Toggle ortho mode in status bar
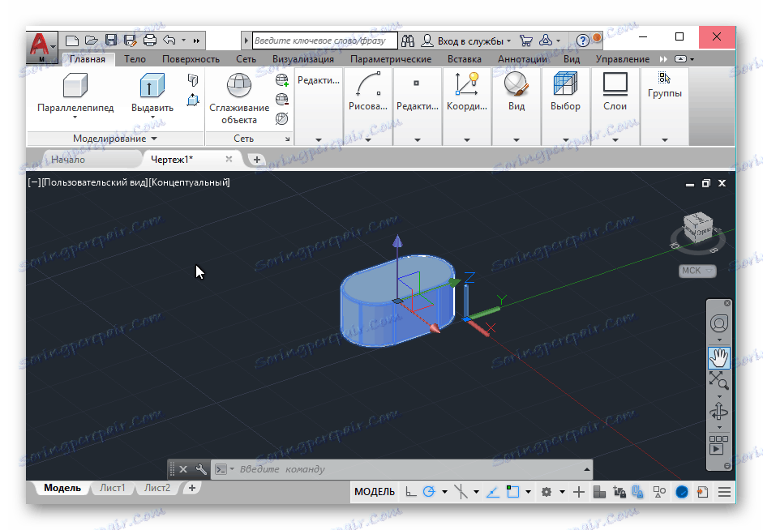 coord(411,492)
